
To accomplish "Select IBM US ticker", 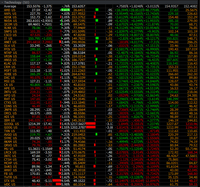I will [9, 120].
